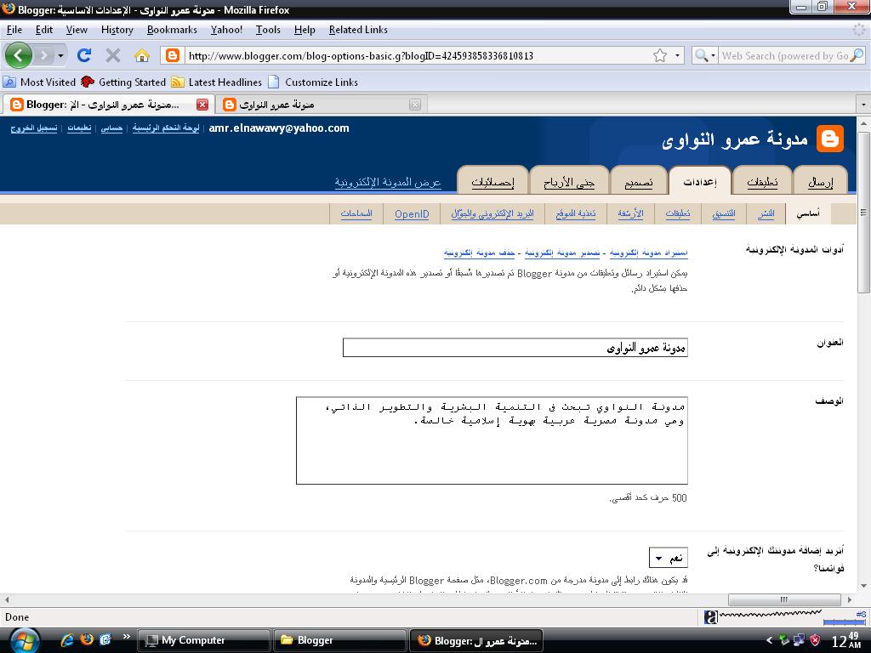Go to the Home page icon

tap(142, 55)
